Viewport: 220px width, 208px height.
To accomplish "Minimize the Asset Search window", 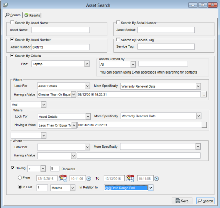I will tap(193, 5).
